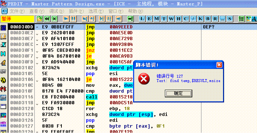257x140 pixels.
Task: Click the Execute till return icon
Action: tap(118, 19)
